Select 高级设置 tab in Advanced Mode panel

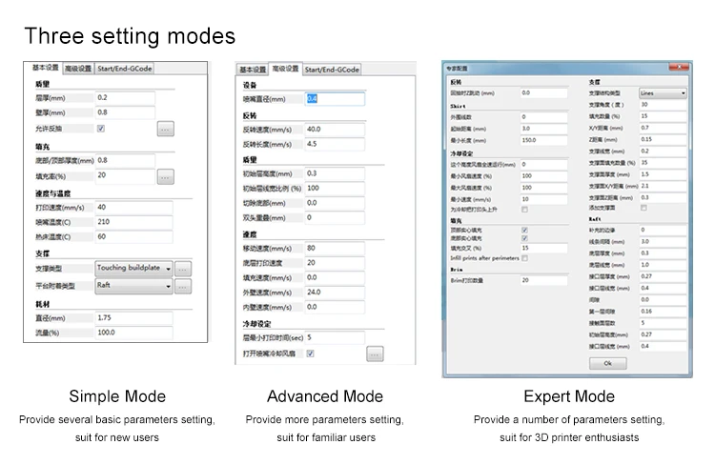285,69
